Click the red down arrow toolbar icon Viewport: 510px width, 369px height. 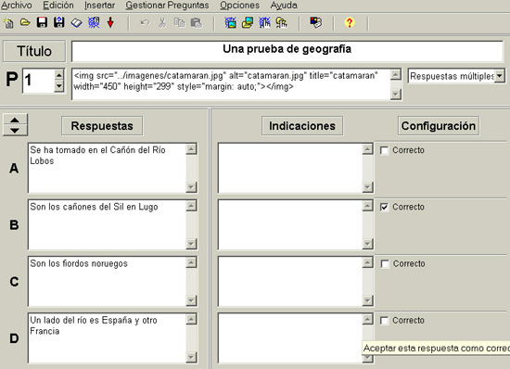pyautogui.click(x=110, y=23)
